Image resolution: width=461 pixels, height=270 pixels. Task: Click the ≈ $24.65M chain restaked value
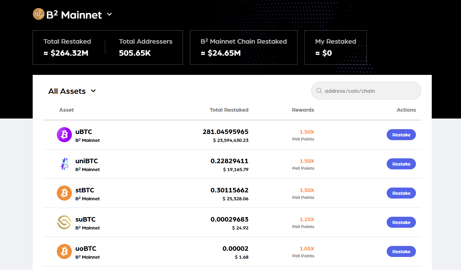[221, 53]
